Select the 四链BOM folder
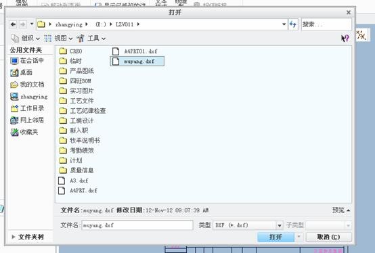375x253 pixels. (x=75, y=81)
